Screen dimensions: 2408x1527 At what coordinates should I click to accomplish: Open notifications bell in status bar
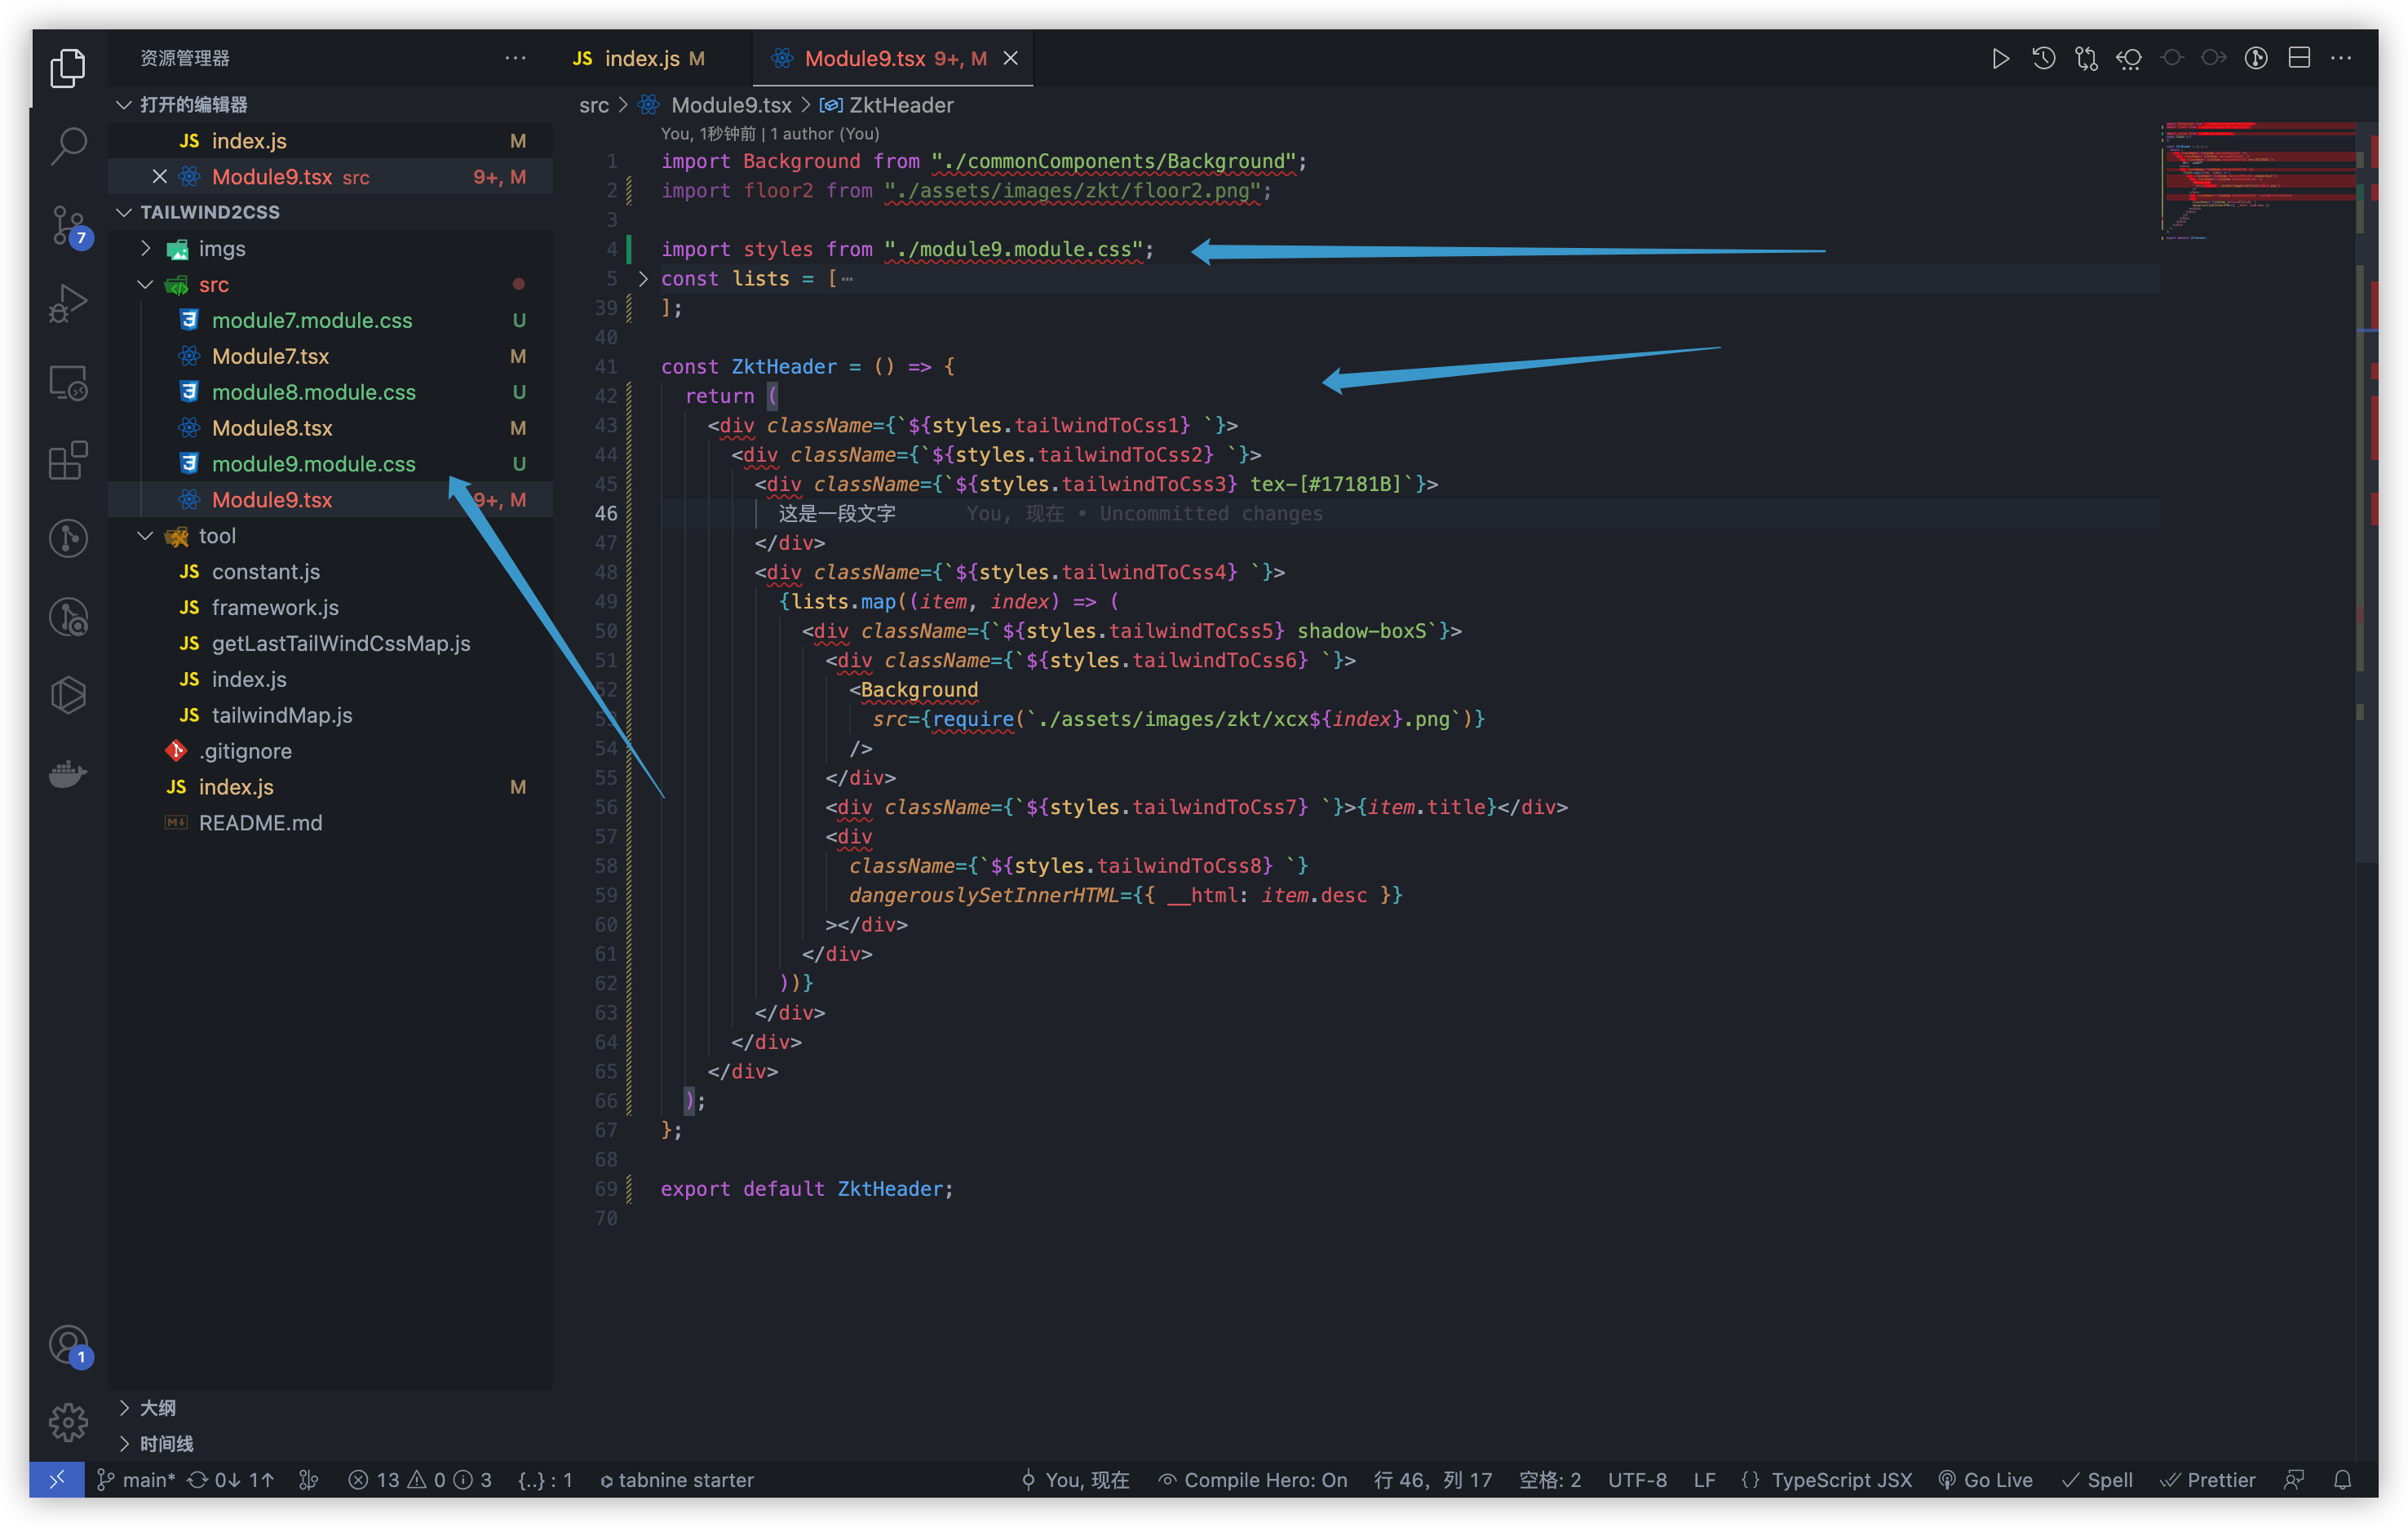2342,1480
